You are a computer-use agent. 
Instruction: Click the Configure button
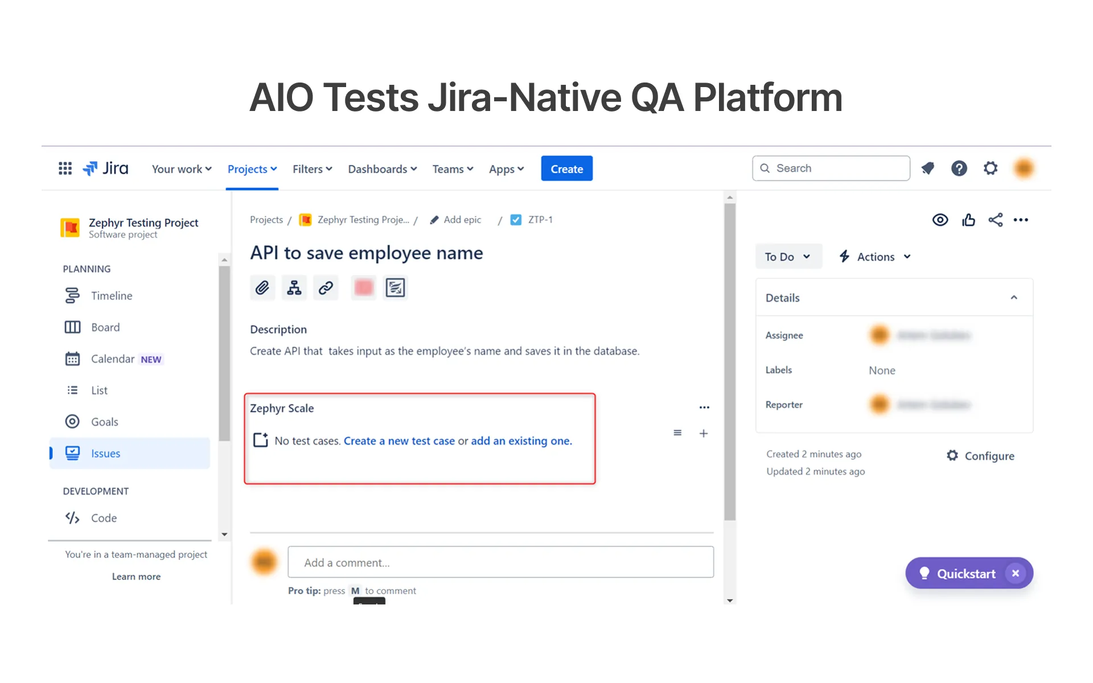[x=981, y=456]
